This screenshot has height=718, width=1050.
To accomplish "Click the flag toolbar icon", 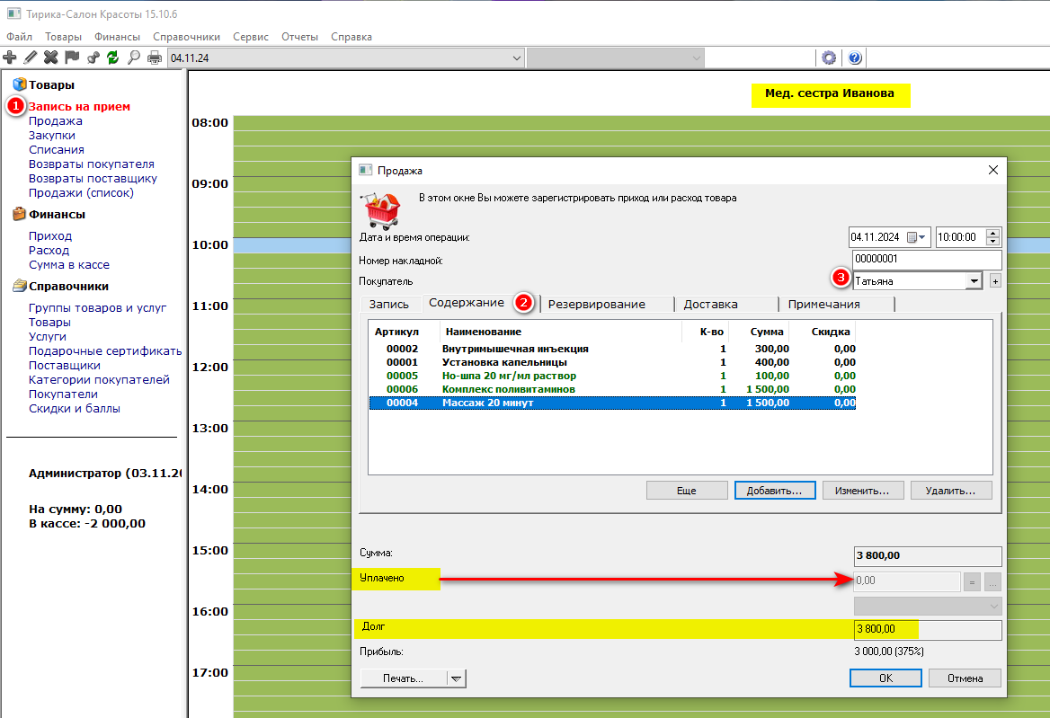I will [72, 58].
